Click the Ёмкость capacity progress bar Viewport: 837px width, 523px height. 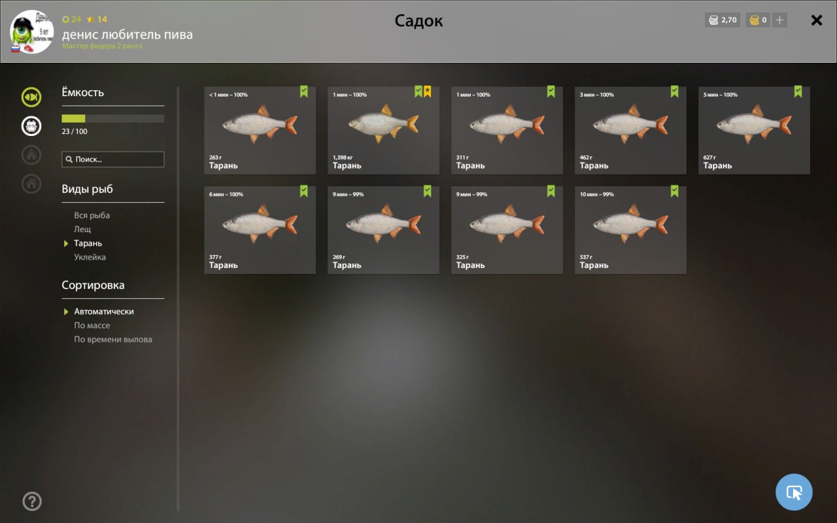(x=113, y=118)
